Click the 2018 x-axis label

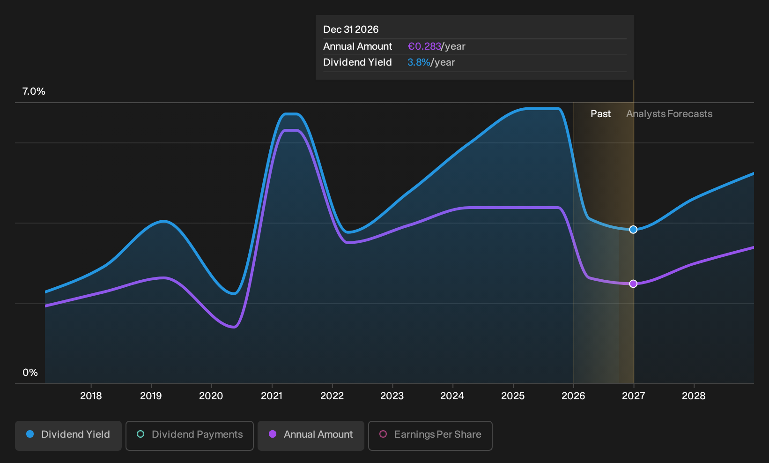tap(91, 396)
